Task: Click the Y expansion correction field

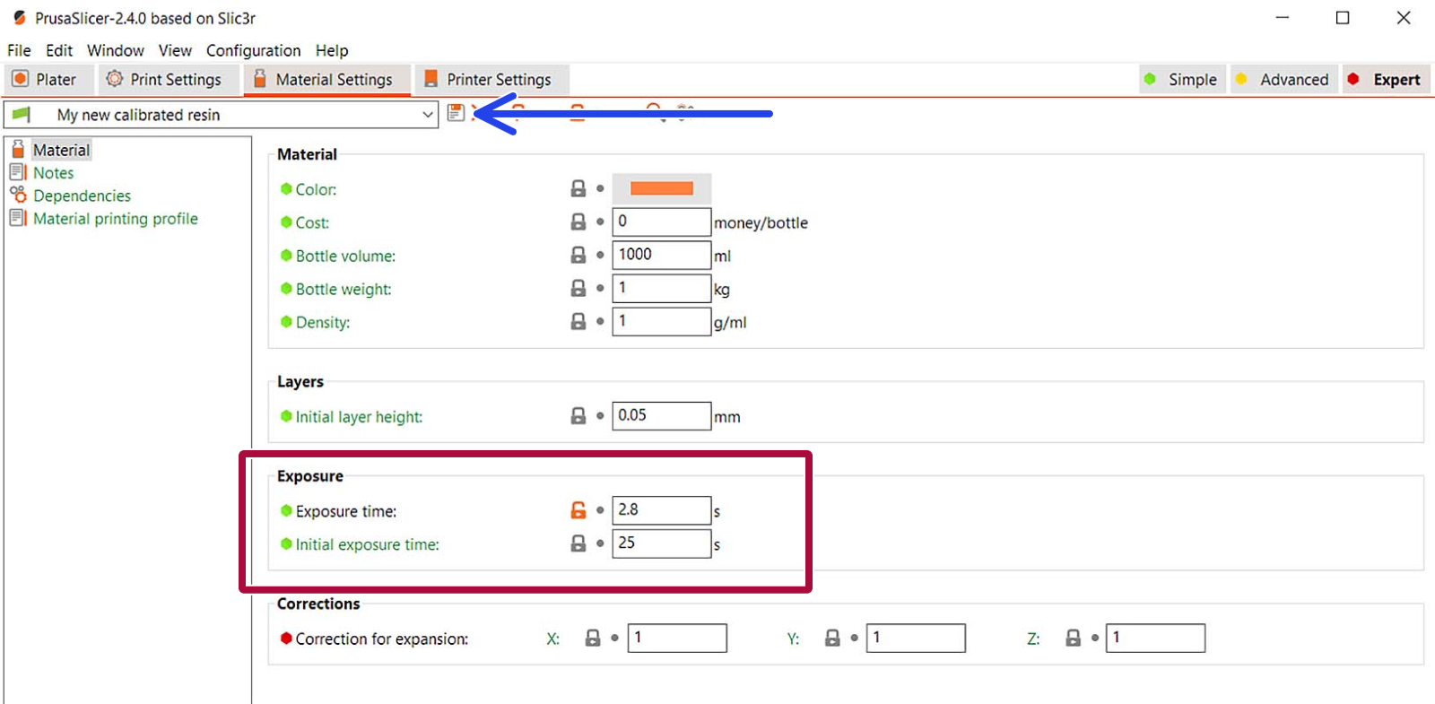Action: click(916, 638)
